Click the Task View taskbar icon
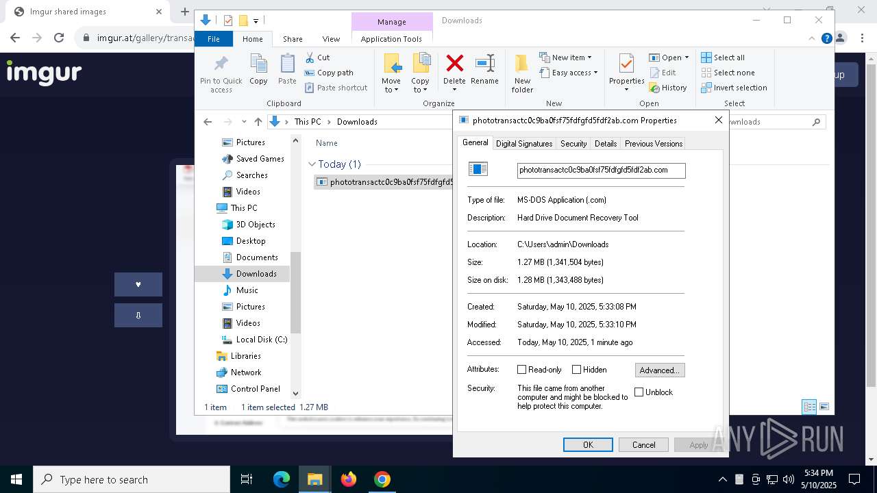This screenshot has width=877, height=493. [247, 479]
